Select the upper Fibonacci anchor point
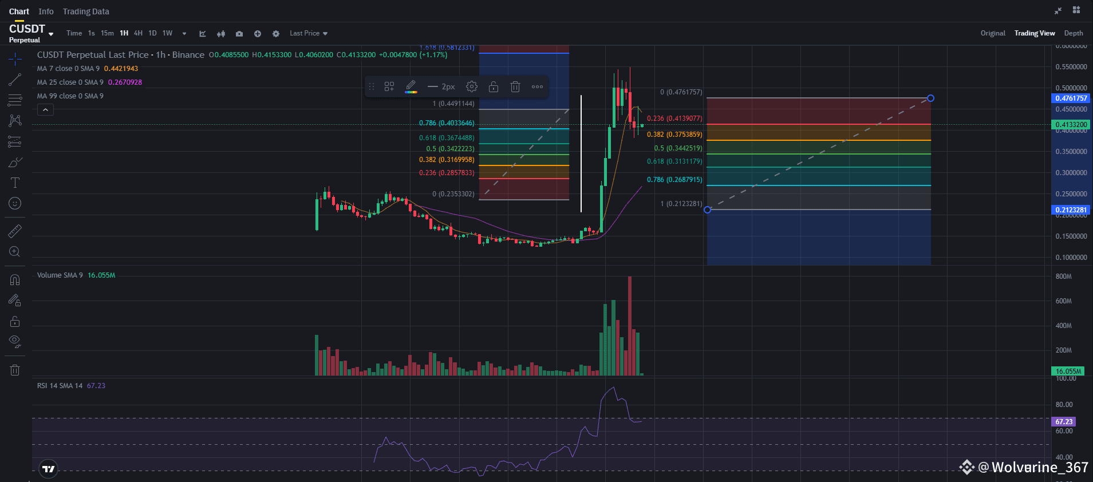 pos(931,98)
